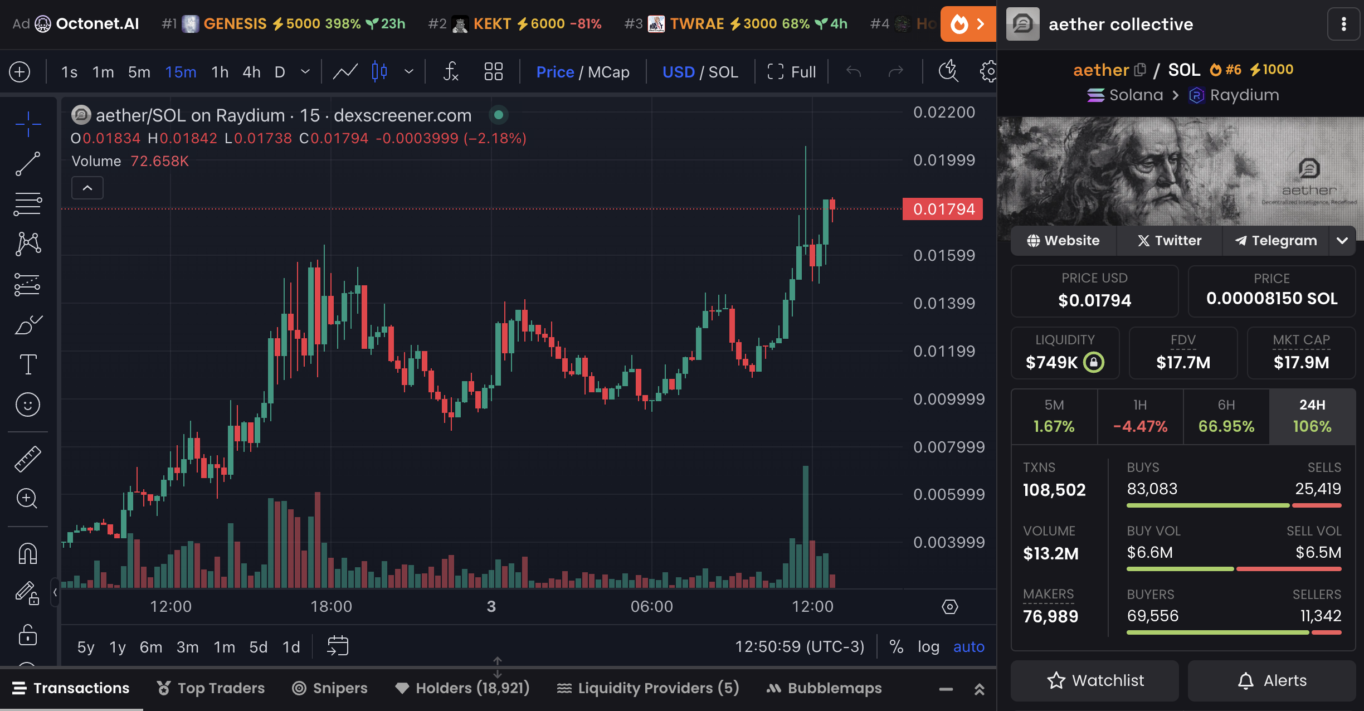Viewport: 1364px width, 711px height.
Task: Expand more social links chevron
Action: (x=1342, y=241)
